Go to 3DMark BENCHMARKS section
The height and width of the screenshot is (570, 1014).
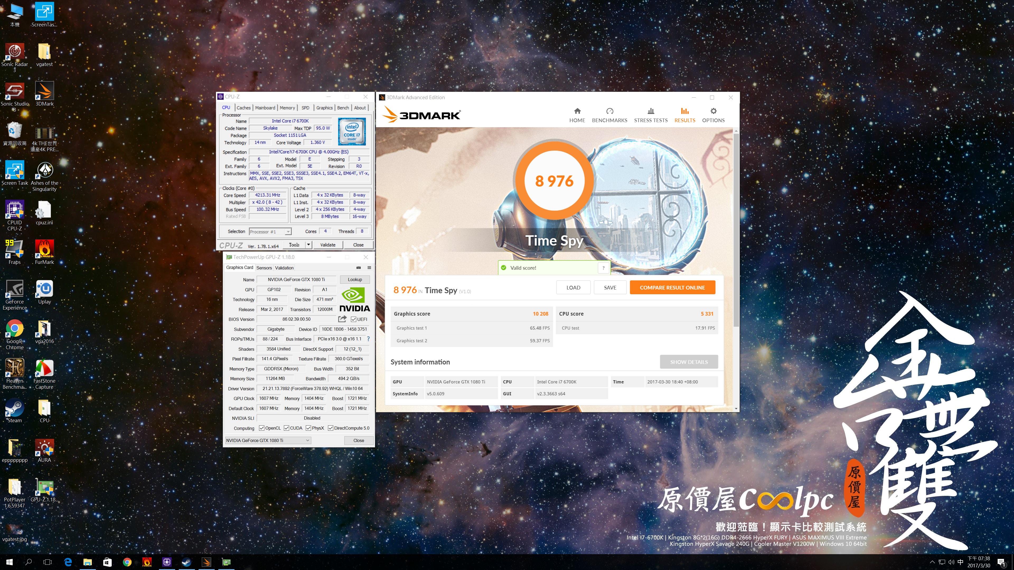(x=609, y=115)
